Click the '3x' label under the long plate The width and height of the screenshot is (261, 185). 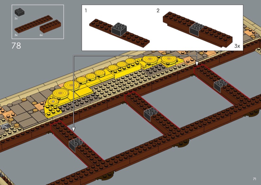point(16,35)
